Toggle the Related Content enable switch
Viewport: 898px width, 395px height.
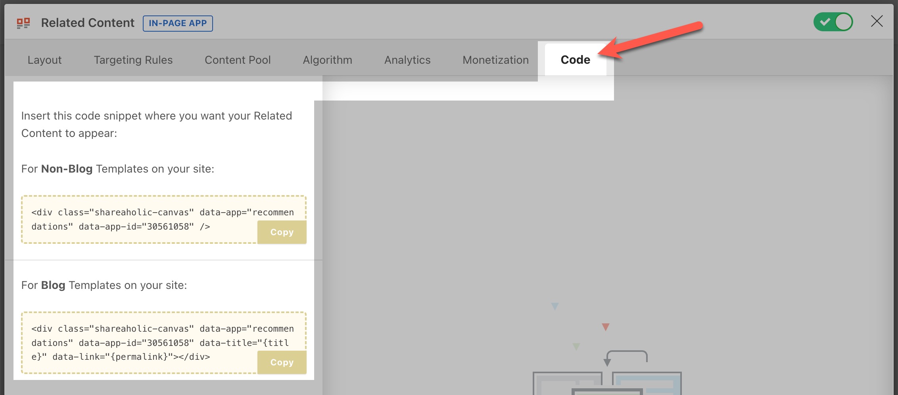click(833, 22)
